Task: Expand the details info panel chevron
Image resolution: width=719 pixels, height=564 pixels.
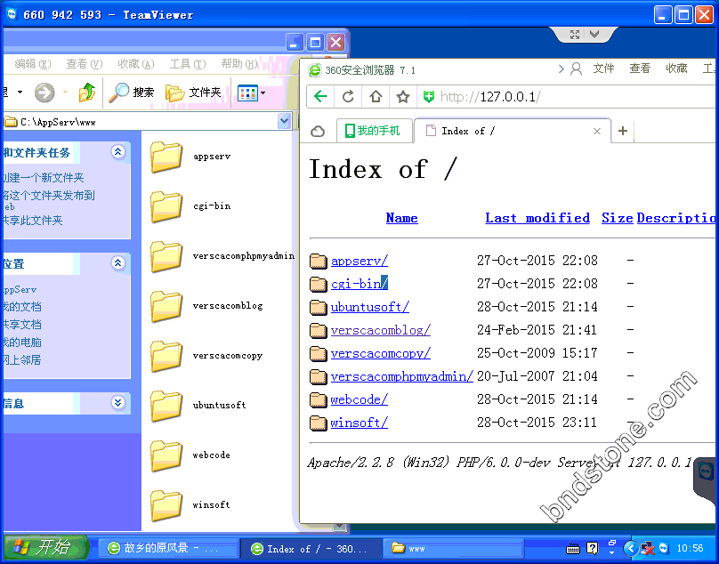Action: pyautogui.click(x=118, y=403)
